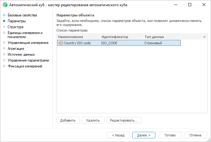Open the Редактировать... dialog button
The height and width of the screenshot is (142, 211).
tap(124, 120)
